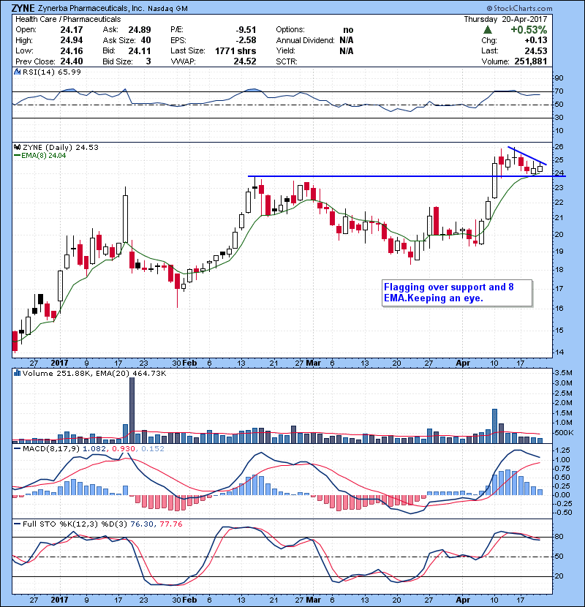Select the header Volume figure 251,881

coord(531,61)
